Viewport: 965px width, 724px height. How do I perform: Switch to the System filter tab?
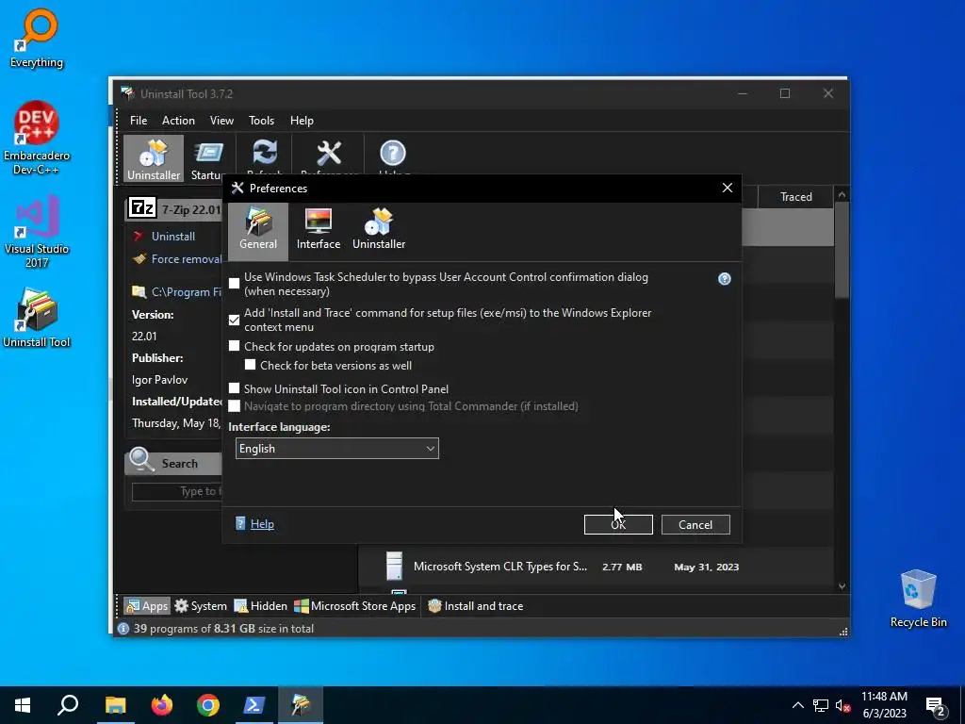(x=201, y=606)
